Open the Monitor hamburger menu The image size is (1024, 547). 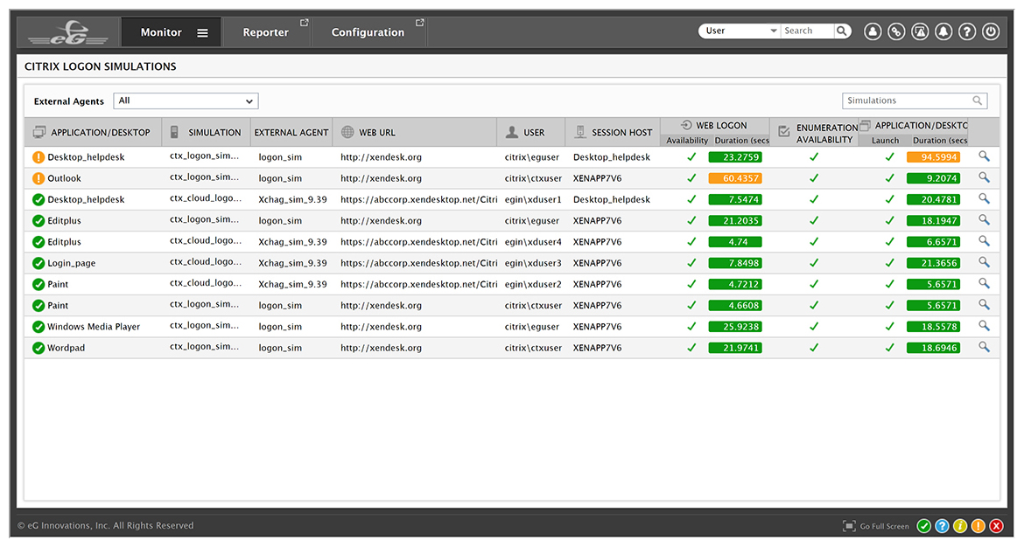point(203,32)
